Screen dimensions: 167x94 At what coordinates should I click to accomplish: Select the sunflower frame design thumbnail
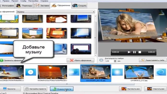coord(9,19)
